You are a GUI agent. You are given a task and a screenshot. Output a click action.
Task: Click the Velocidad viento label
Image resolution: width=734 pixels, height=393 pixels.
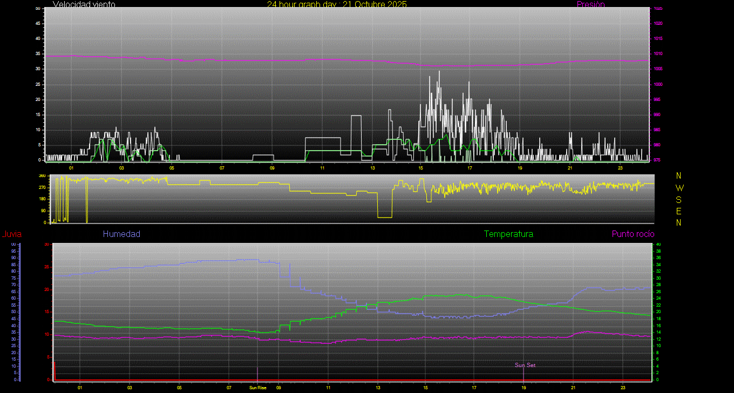pos(84,4)
